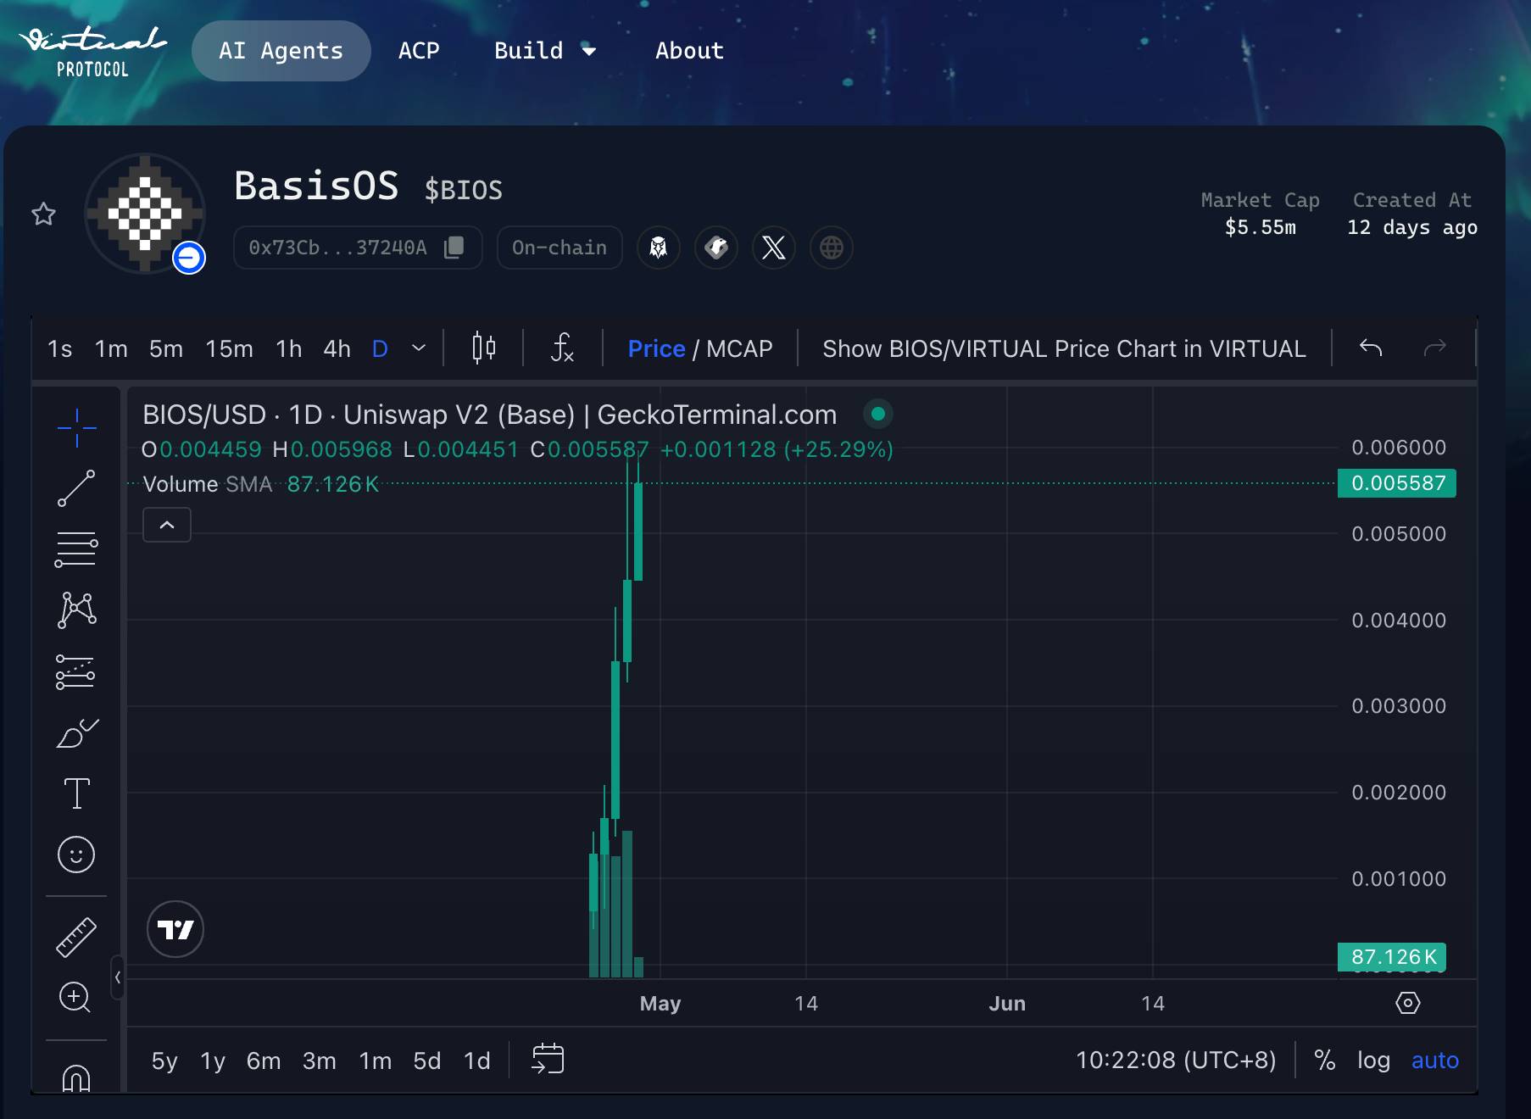The width and height of the screenshot is (1531, 1119).
Task: Expand the timeframe selector chevron next to D
Action: pyautogui.click(x=417, y=348)
